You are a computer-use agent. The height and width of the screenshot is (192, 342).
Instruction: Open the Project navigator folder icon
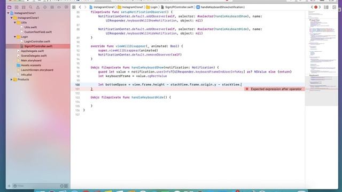(9, 7)
